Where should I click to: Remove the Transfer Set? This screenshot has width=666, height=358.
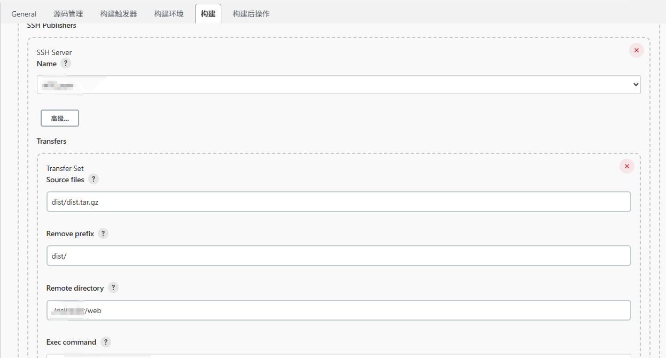(x=626, y=166)
